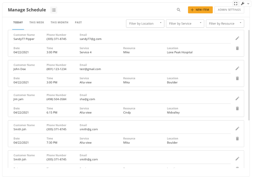Select the name John Doe
The image size is (253, 177).
click(20, 69)
